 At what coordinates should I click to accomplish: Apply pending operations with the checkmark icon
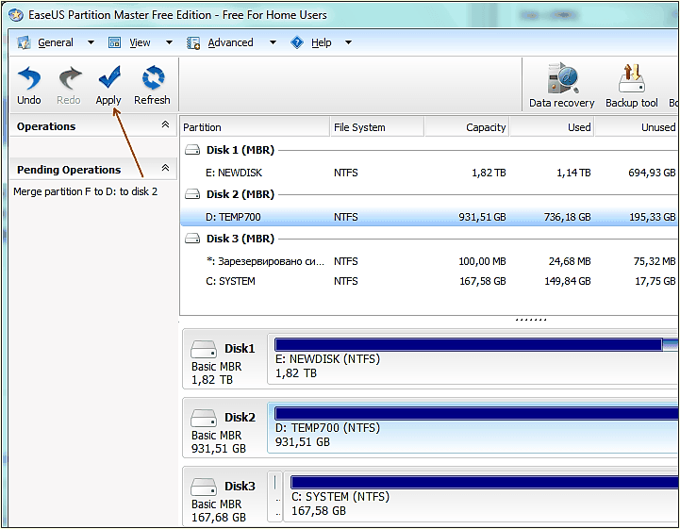(x=108, y=76)
